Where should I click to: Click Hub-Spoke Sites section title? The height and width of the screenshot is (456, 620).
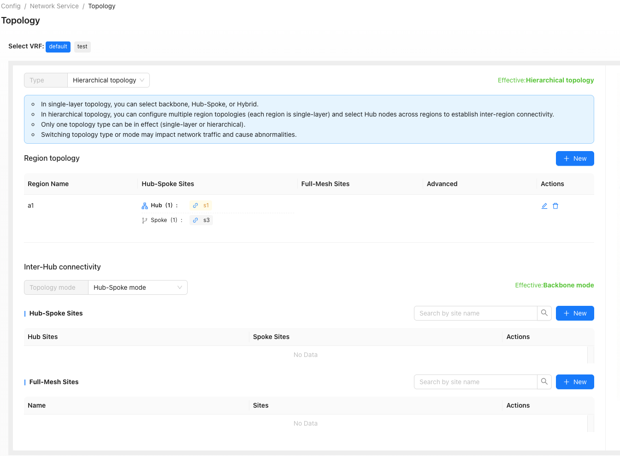[56, 313]
